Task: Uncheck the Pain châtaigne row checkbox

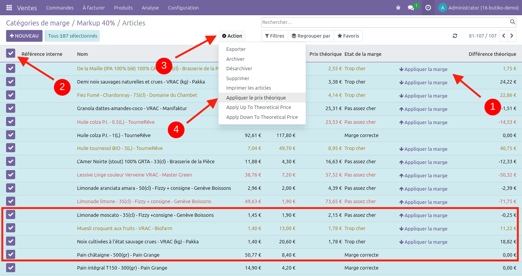Action: click(x=11, y=254)
